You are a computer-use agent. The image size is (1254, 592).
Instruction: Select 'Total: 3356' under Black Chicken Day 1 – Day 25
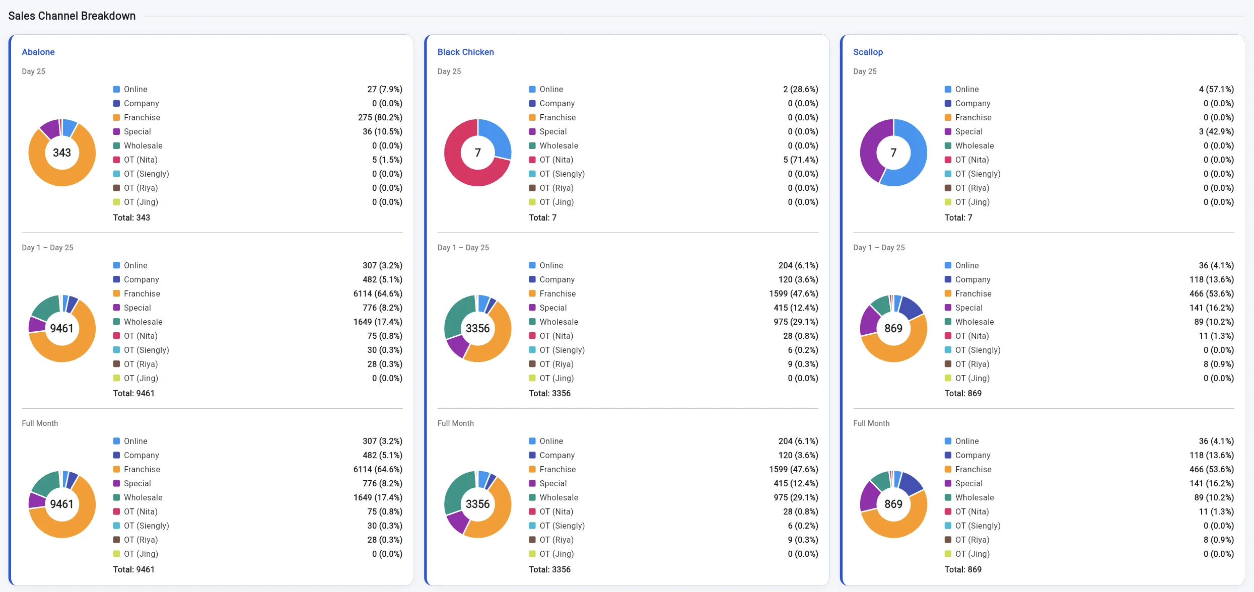tap(549, 393)
